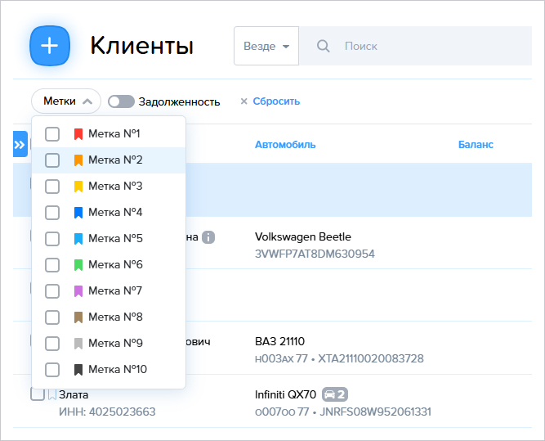Check the Метка №7 checkbox
Image resolution: width=545 pixels, height=441 pixels.
pyautogui.click(x=52, y=291)
